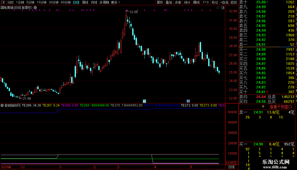297x170 pixels.
Task: Click the 买十 order row at 24.81
Action: 267,92
